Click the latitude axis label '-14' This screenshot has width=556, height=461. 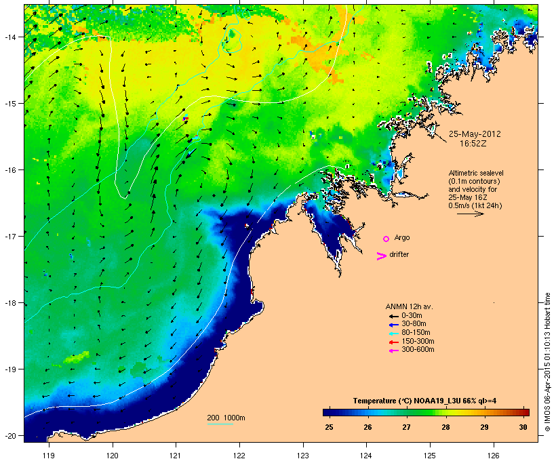[x=10, y=37]
